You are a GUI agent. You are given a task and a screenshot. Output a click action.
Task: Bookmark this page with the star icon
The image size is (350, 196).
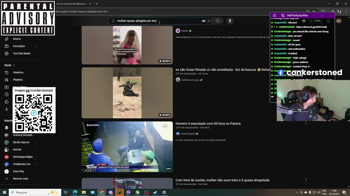tap(314, 11)
